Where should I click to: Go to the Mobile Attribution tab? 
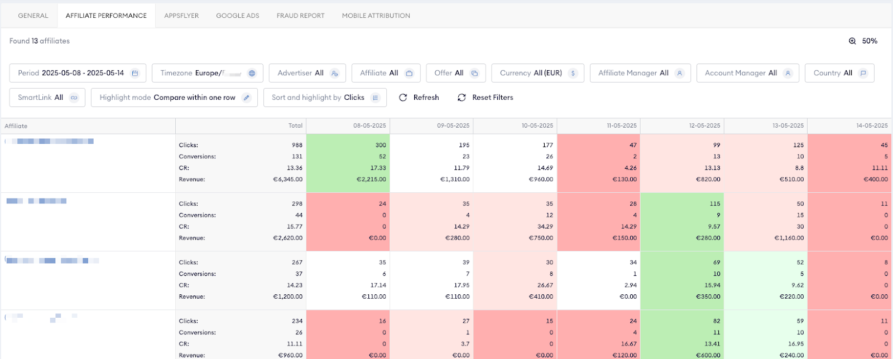(x=376, y=16)
